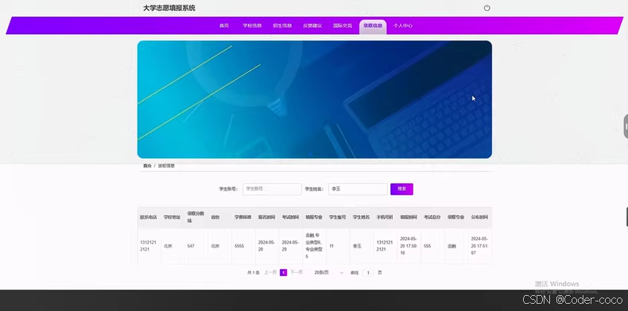Click the 学生账号 input field
628x311 pixels.
coord(272,189)
